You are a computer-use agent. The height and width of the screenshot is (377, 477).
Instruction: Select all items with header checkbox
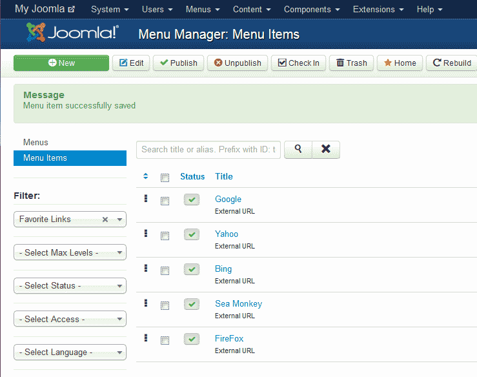coord(165,178)
